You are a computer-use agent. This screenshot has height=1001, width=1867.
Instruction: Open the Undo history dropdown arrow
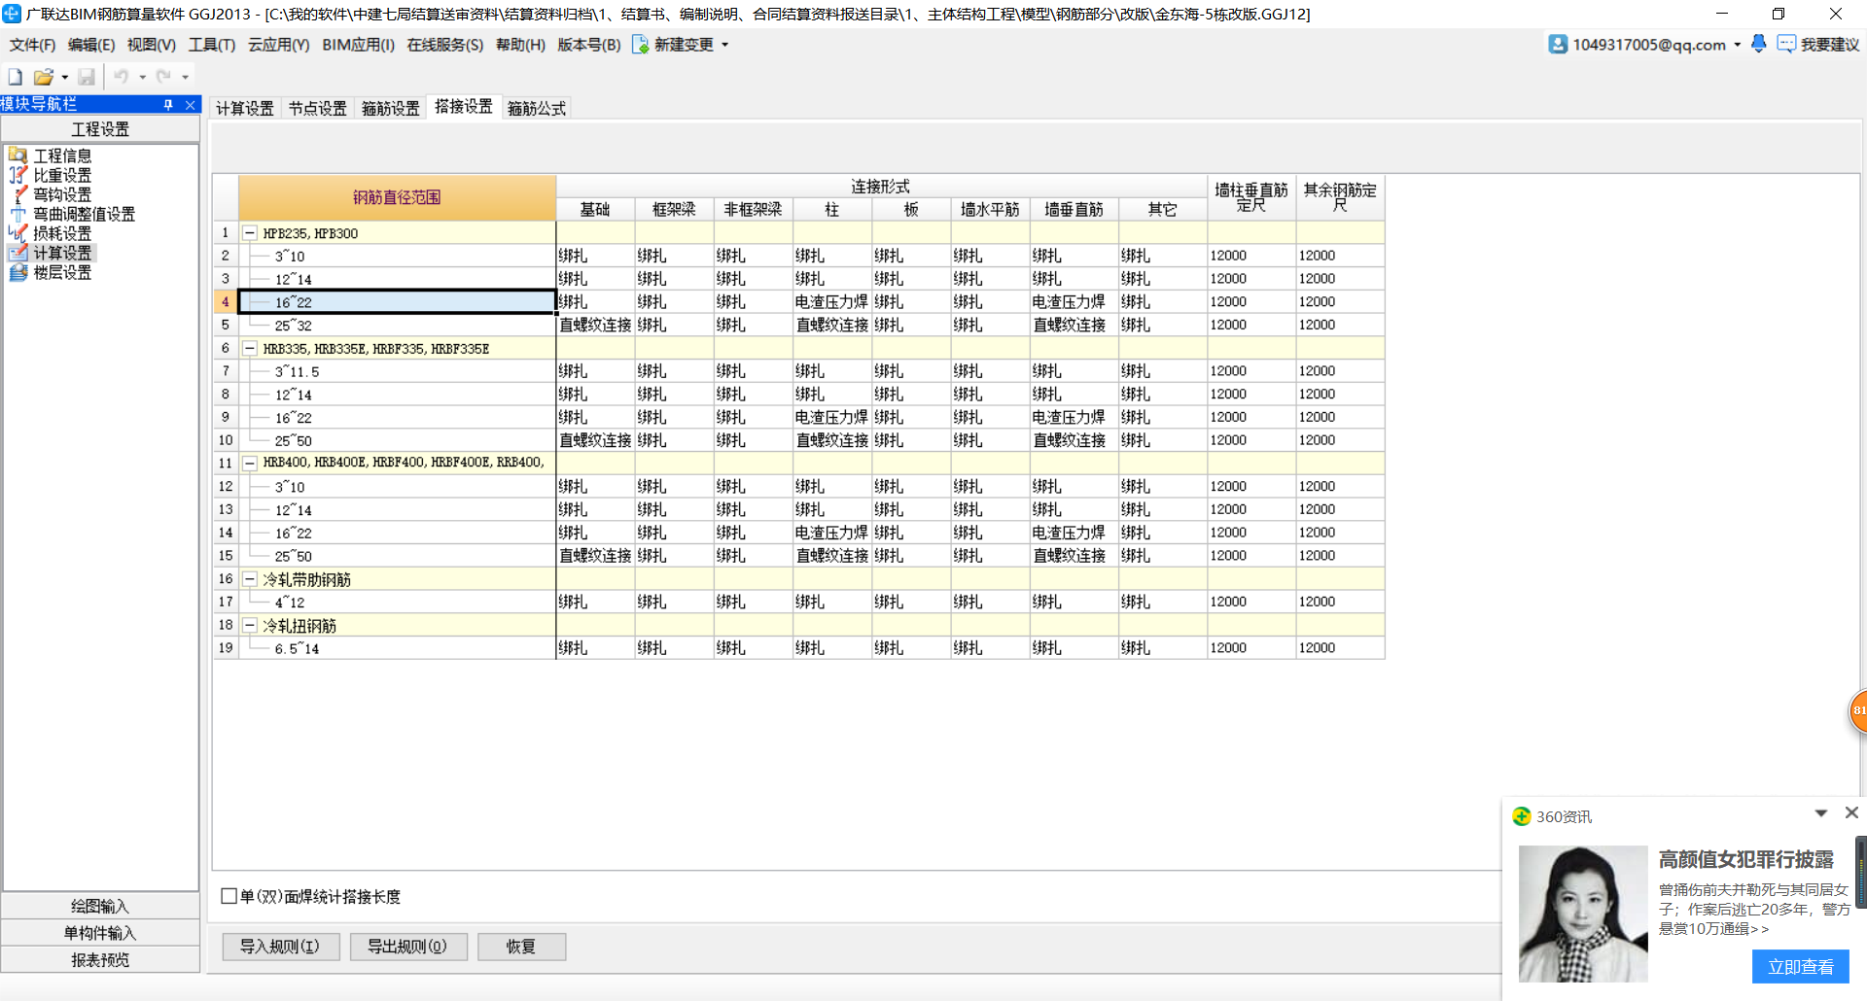point(142,77)
